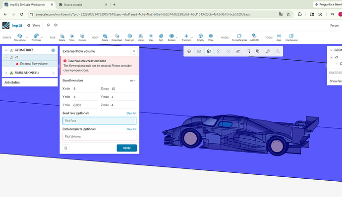This screenshot has height=197, width=342.
Task: Toggle the select faces mode in viewer toolbar
Action: (199, 51)
